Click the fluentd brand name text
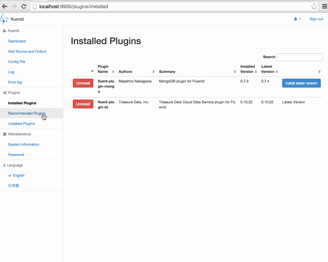 (17, 19)
